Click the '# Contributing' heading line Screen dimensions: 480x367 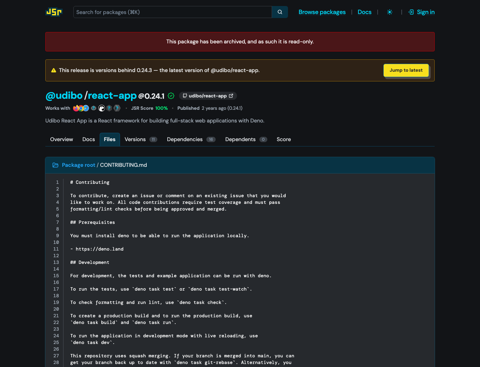[x=90, y=182]
